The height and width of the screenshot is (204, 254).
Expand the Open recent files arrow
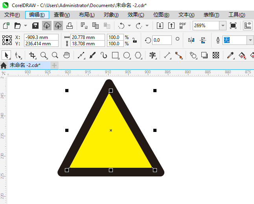click(x=26, y=26)
